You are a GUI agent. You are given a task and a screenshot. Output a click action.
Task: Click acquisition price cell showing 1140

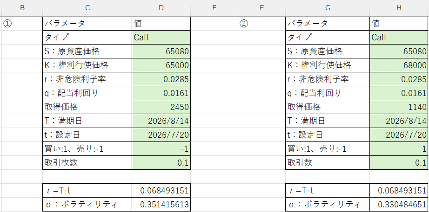pyautogui.click(x=399, y=107)
